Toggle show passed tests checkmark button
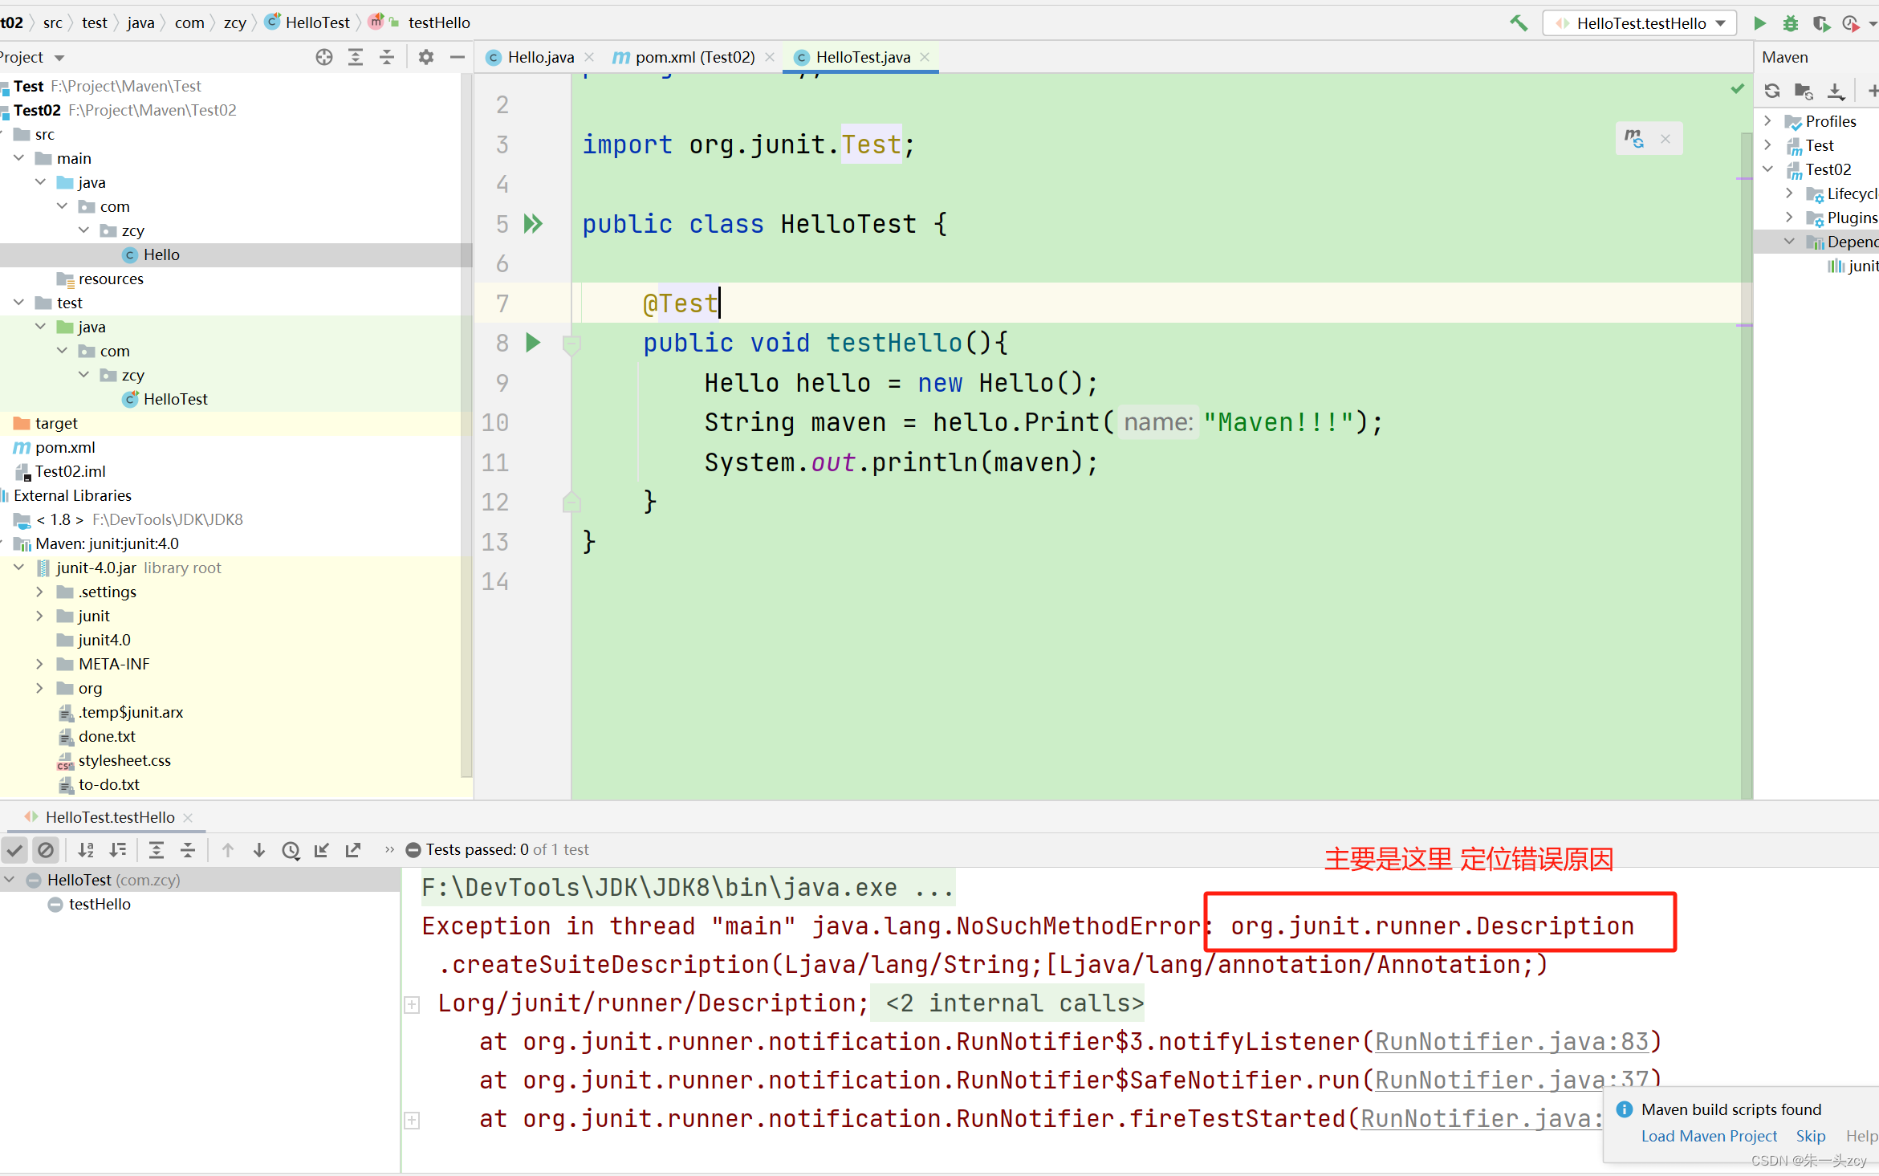1879x1176 pixels. pyautogui.click(x=15, y=850)
